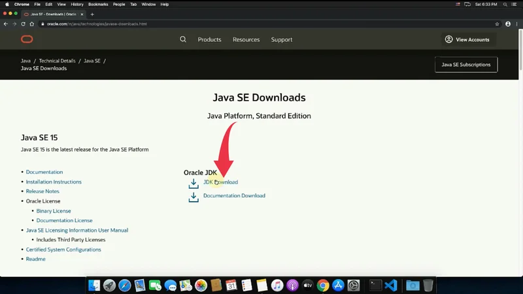Expand the Resources navigation menu
This screenshot has width=523, height=294.
(246, 39)
